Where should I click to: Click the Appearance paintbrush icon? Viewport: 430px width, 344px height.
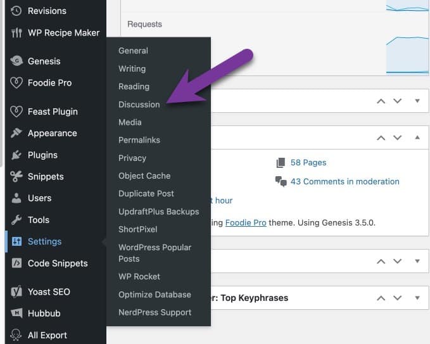click(x=16, y=133)
